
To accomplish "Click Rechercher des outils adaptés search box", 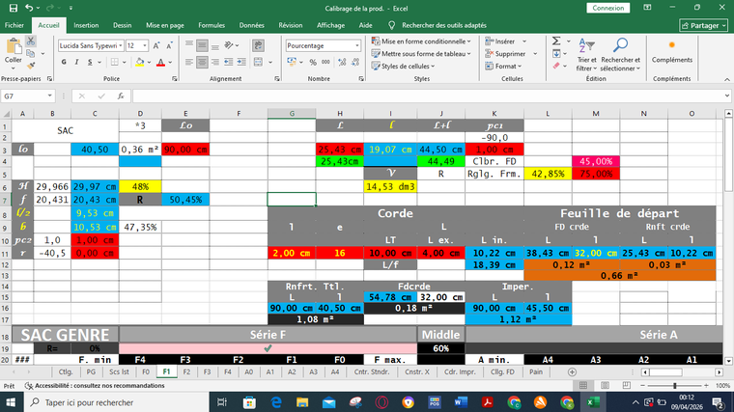I will pyautogui.click(x=443, y=25).
